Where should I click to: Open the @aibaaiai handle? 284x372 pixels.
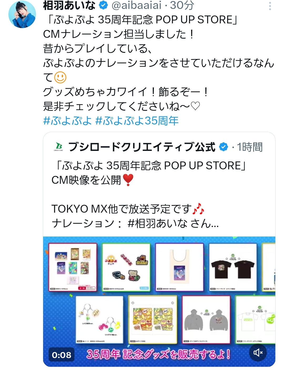tap(136, 5)
